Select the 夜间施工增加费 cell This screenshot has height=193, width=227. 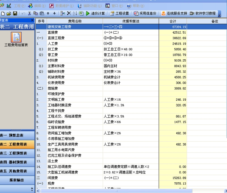75,133
